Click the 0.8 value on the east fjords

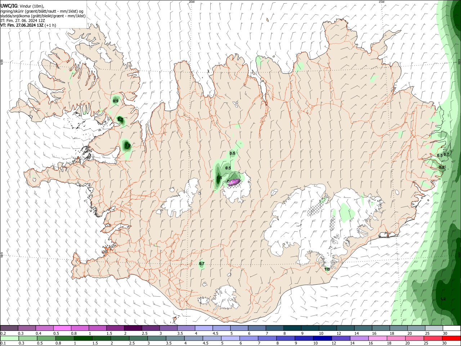point(442,167)
